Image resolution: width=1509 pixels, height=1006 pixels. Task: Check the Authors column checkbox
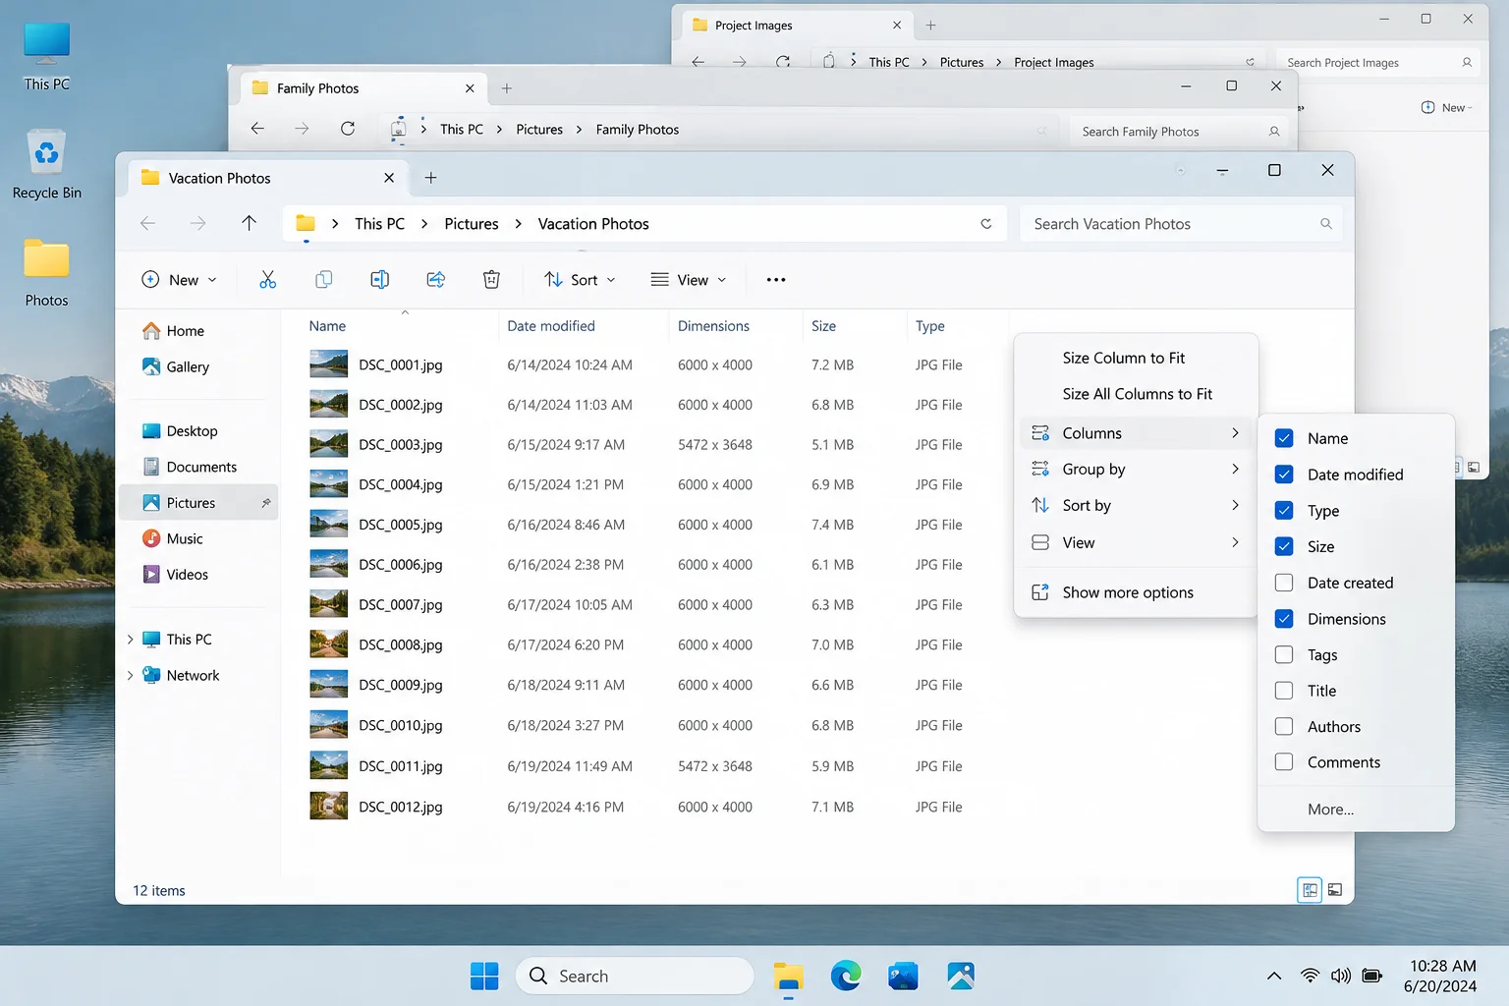pyautogui.click(x=1284, y=727)
